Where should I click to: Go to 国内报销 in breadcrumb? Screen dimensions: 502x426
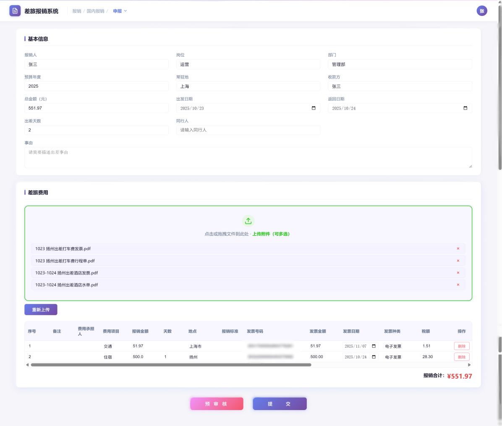point(95,11)
